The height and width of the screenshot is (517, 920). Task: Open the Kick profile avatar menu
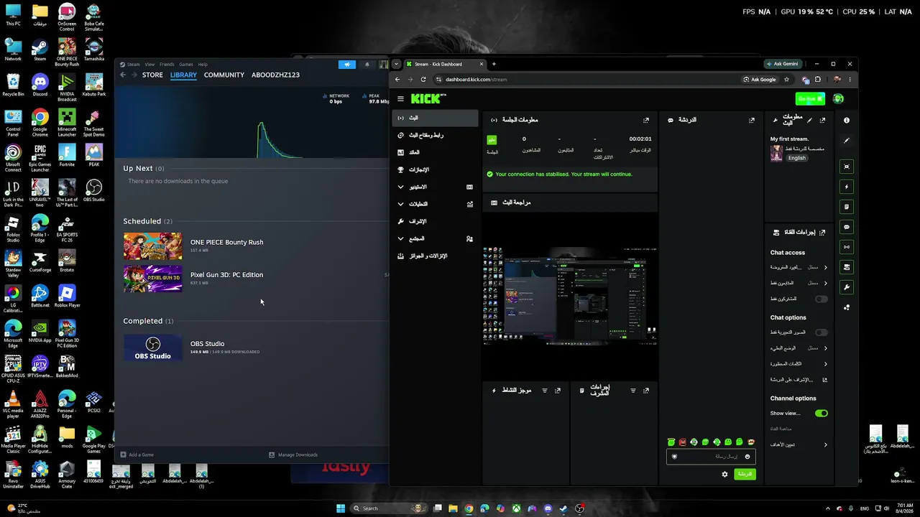point(838,99)
